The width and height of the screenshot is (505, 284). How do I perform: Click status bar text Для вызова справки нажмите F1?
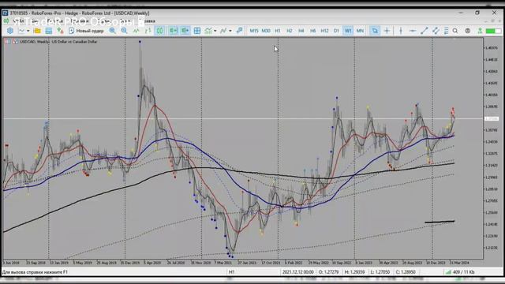click(35, 272)
